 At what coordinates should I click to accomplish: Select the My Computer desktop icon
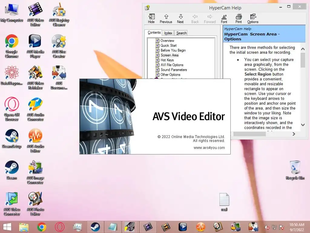tap(12, 13)
